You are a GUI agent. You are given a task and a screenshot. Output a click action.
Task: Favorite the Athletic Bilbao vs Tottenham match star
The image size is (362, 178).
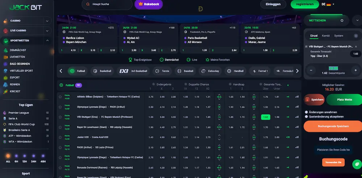pyautogui.click(x=60, y=97)
